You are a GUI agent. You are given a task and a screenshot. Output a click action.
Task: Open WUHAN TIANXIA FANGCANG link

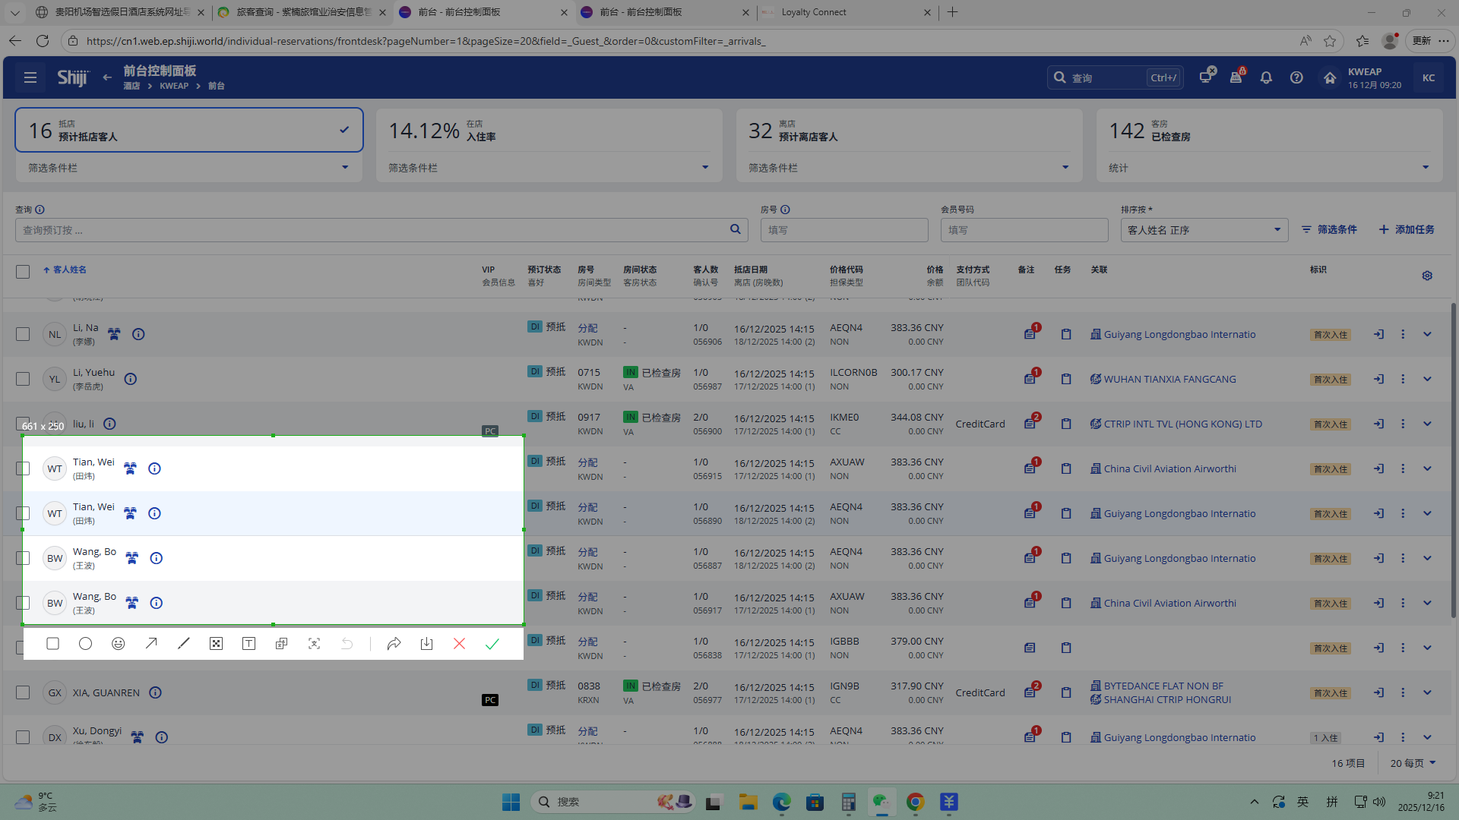point(1169,379)
